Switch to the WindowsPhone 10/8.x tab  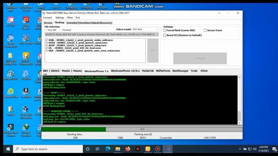[125, 71]
